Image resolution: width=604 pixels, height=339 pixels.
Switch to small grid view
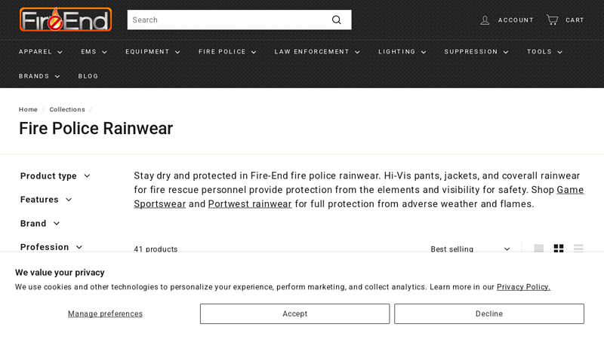point(559,249)
